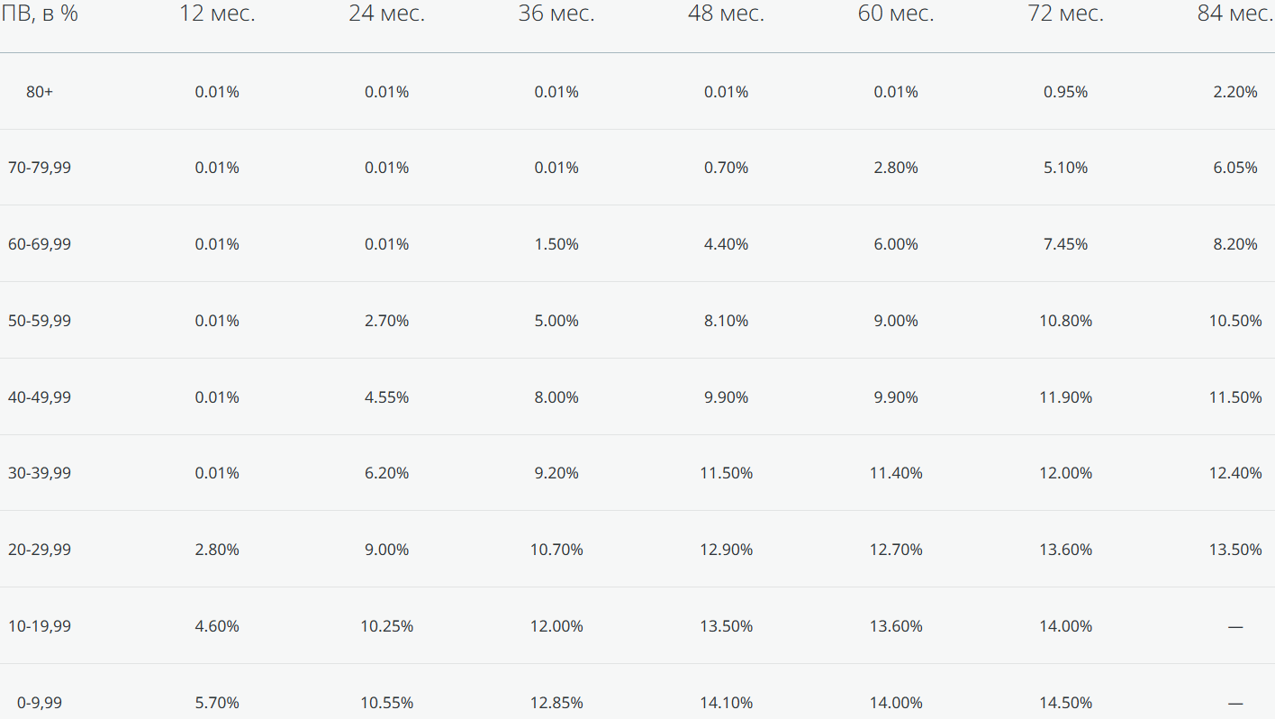Select the "60 мес." column header
The height and width of the screenshot is (719, 1275).
pyautogui.click(x=896, y=14)
